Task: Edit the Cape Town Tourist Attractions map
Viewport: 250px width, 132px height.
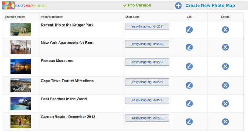Action: click(189, 86)
